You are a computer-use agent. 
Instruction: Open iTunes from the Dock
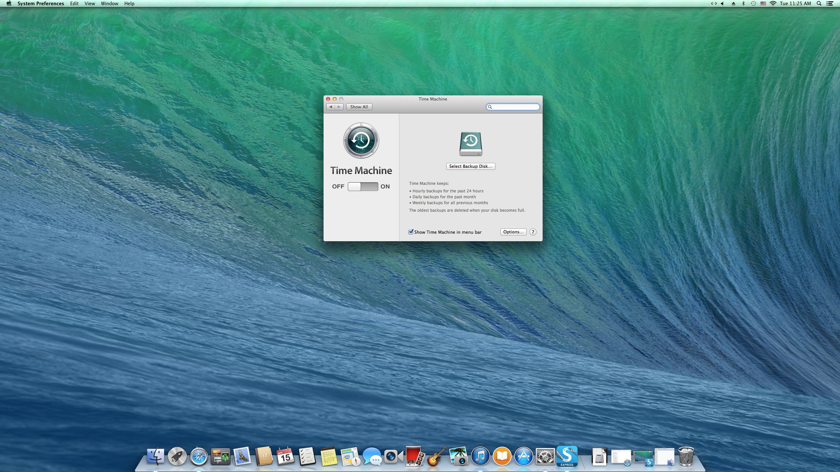coord(480,456)
